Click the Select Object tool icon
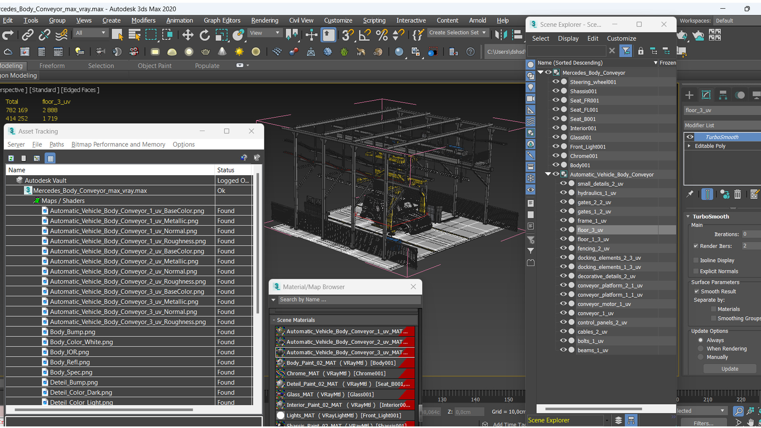The height and width of the screenshot is (428, 761). [117, 35]
